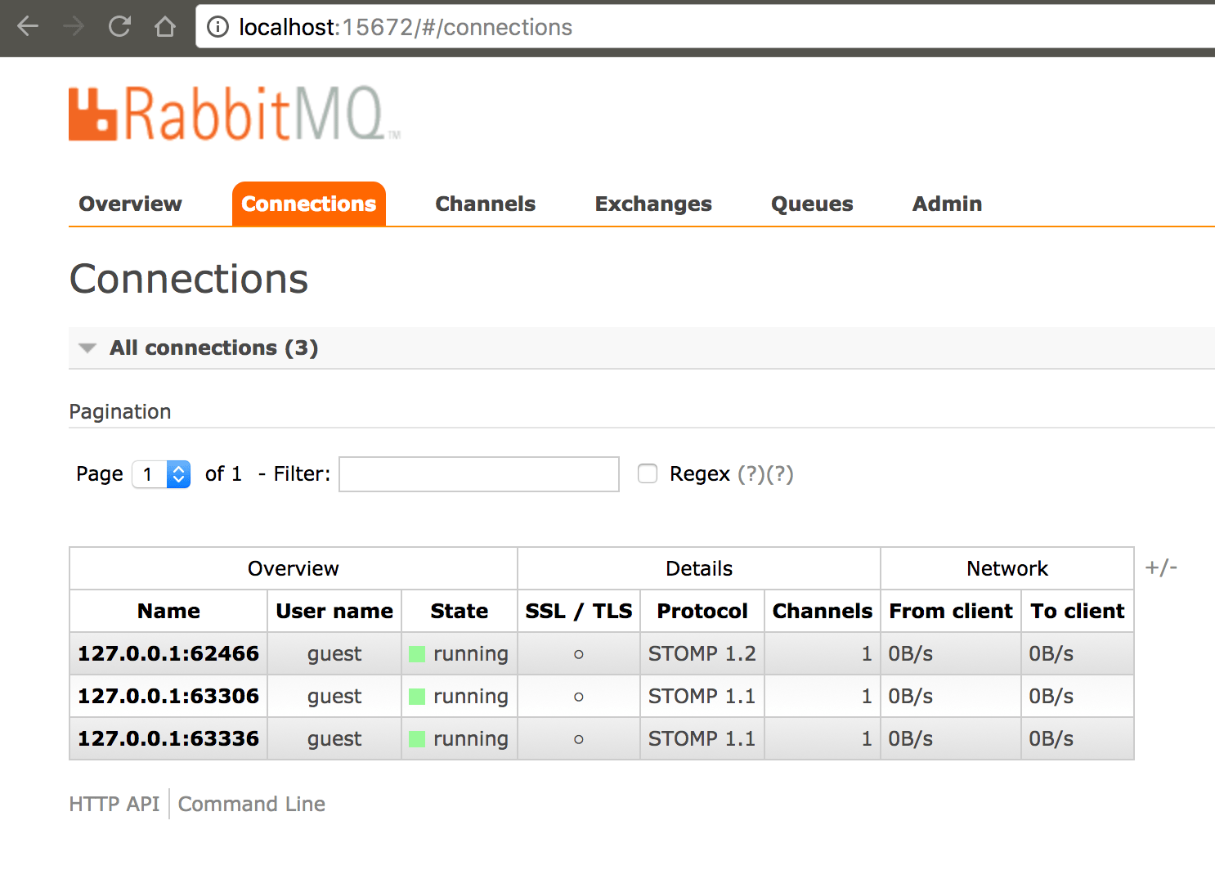
Task: Click the green running status square for 127.0.0.1:63306
Action: point(417,697)
